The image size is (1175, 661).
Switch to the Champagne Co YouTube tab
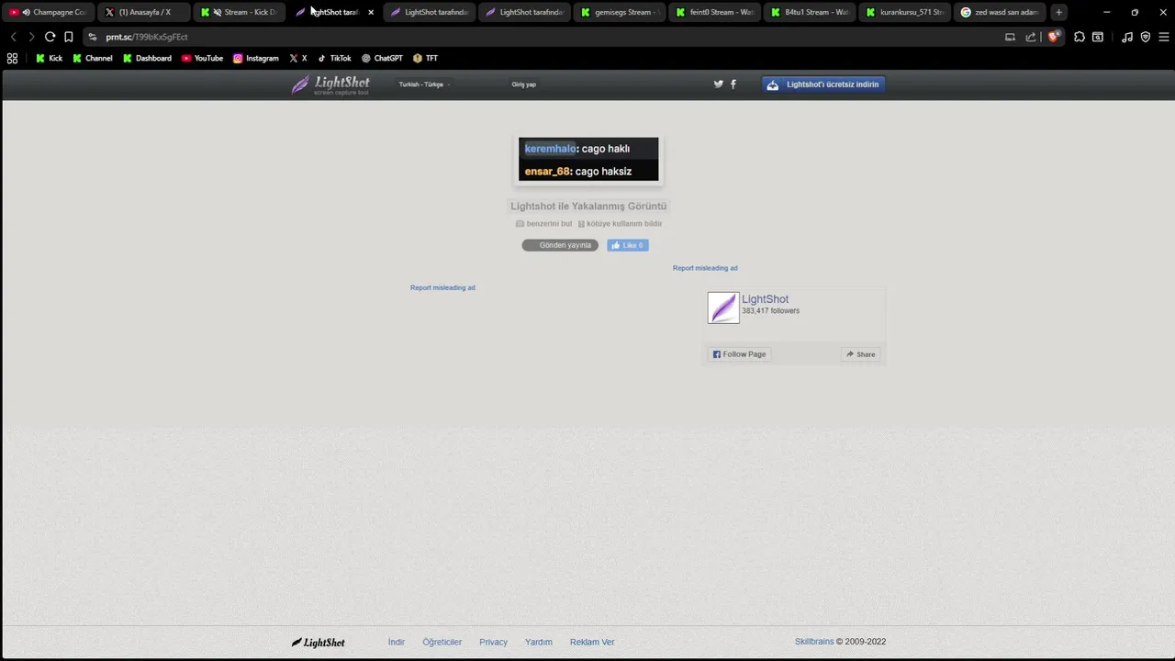(x=48, y=12)
